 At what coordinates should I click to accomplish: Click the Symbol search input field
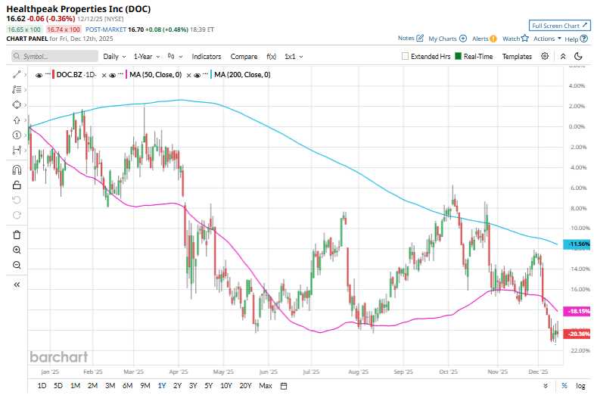point(54,56)
